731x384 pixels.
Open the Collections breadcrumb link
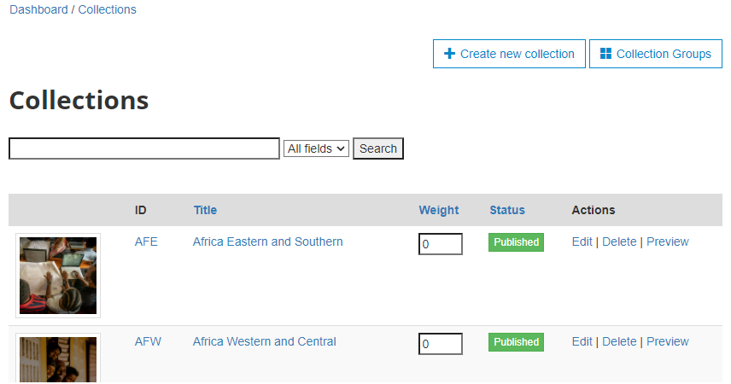[108, 9]
